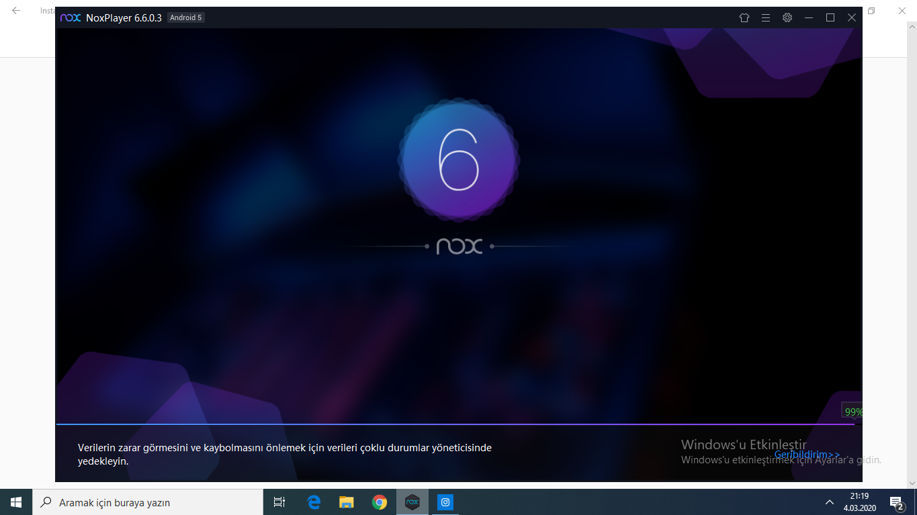Click the Nox logo in title bar
This screenshot has width=917, height=515.
(71, 18)
